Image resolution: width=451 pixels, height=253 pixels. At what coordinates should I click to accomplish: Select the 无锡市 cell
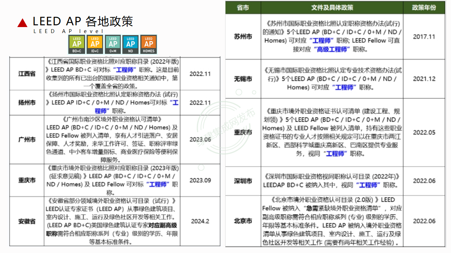[x=243, y=79]
